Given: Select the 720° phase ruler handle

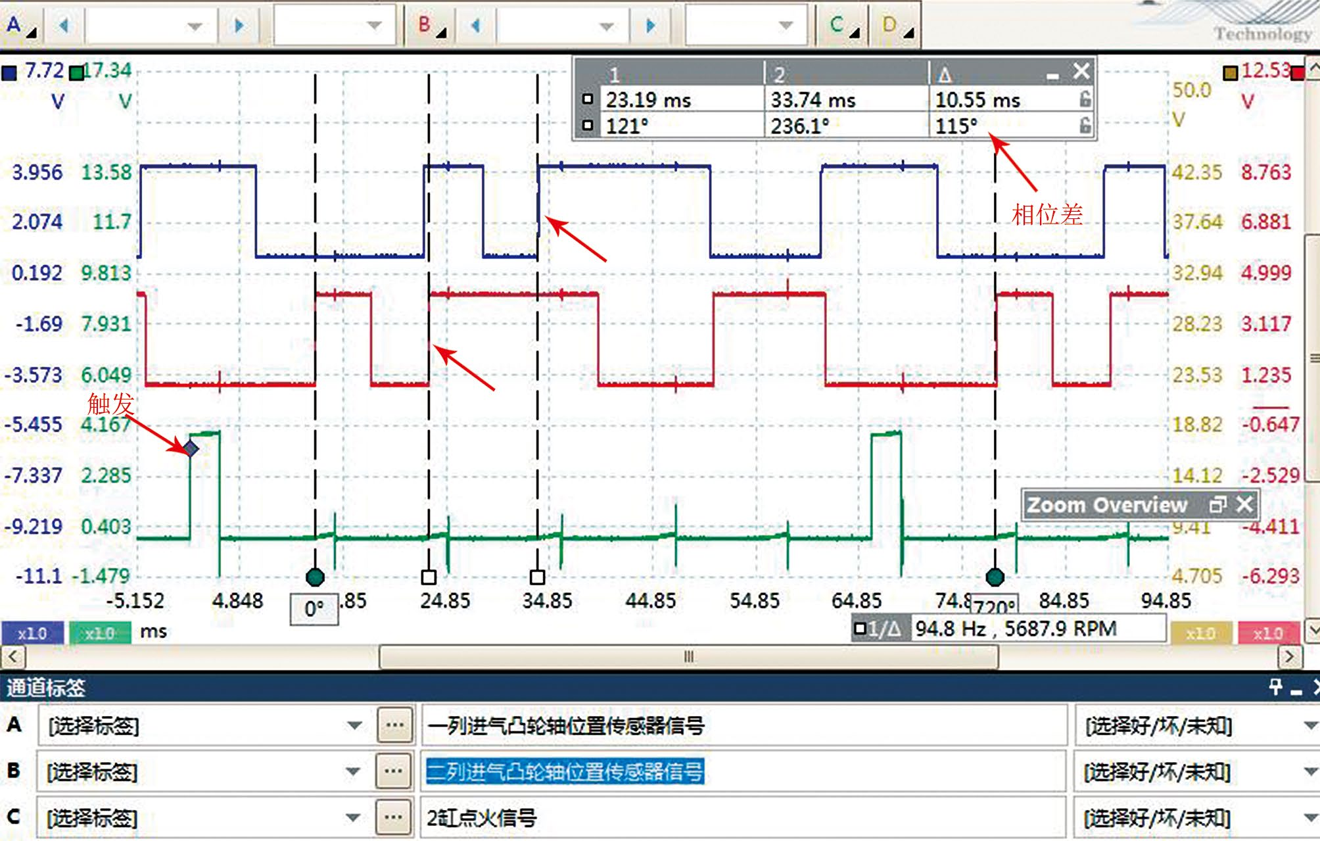Looking at the screenshot, I should coord(995,577).
